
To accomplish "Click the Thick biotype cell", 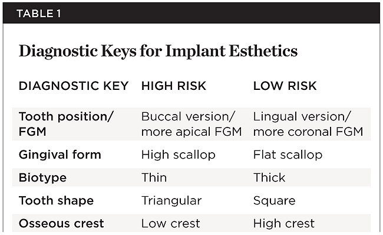I will [x=269, y=177].
